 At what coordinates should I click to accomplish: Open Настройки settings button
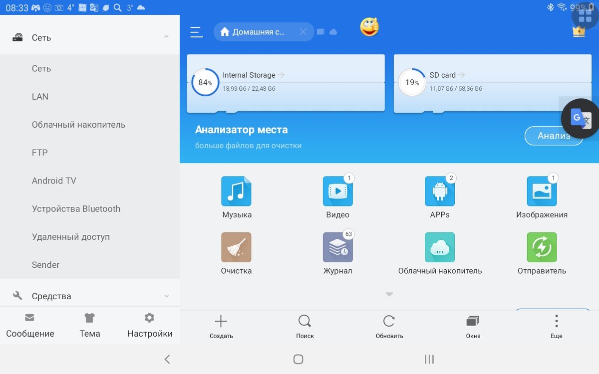(150, 326)
